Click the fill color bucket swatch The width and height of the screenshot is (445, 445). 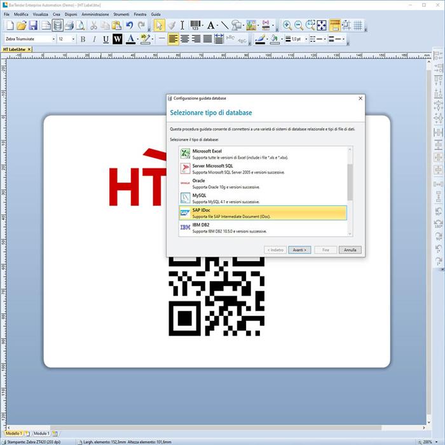[275, 39]
